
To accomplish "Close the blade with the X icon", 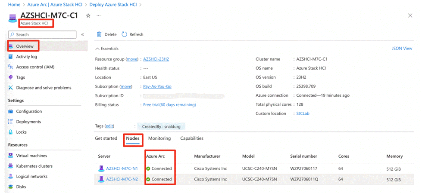I will pyautogui.click(x=410, y=15).
